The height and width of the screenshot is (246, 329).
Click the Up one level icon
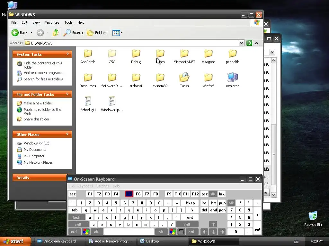point(56,33)
